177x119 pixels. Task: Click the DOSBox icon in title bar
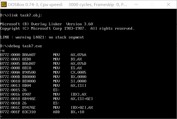4,4
